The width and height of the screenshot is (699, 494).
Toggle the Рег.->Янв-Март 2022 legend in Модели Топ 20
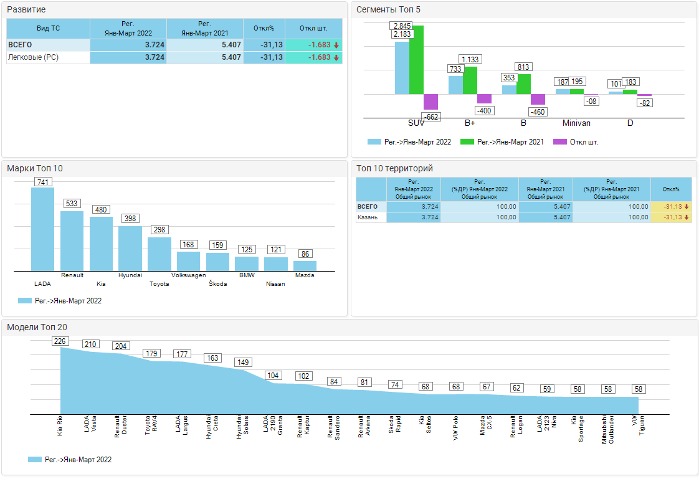(70, 460)
